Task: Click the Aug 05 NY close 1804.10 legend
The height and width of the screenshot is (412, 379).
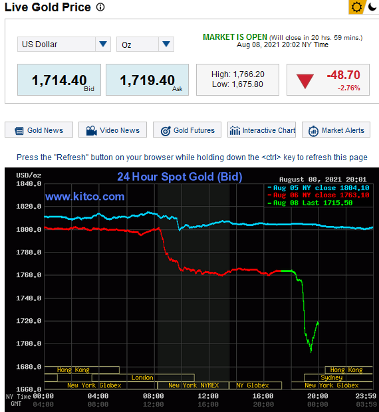Action: 318,187
